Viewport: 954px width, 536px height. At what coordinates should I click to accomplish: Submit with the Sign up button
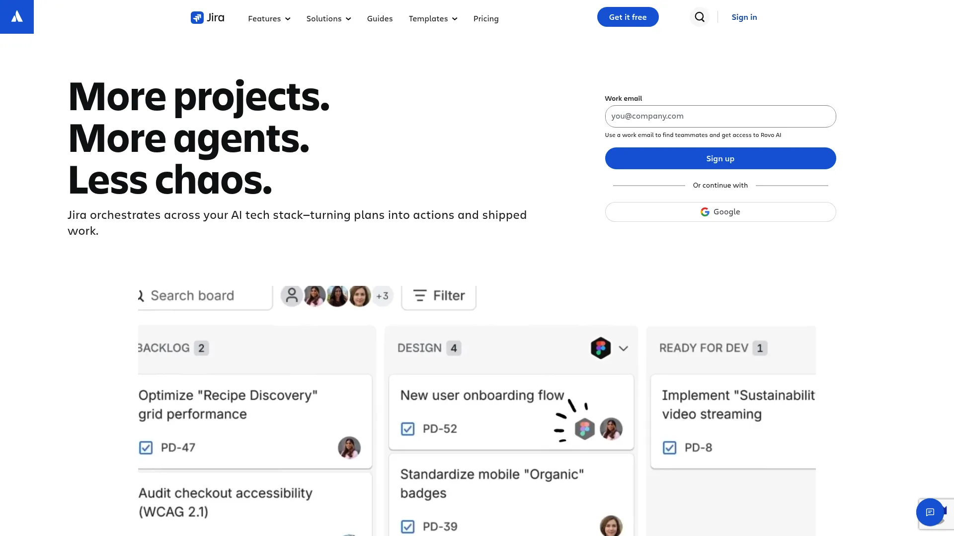click(x=720, y=158)
